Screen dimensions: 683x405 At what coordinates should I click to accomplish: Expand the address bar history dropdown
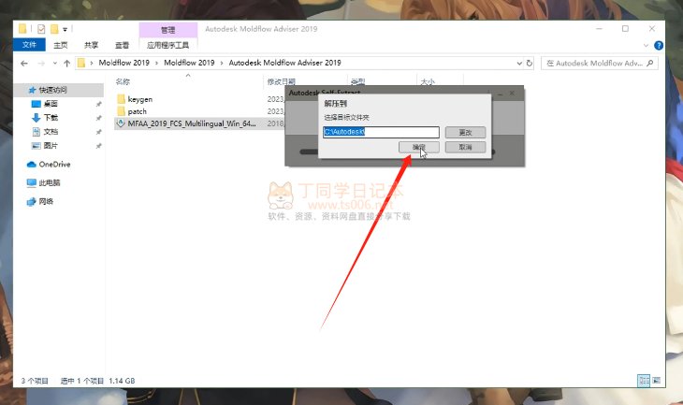[519, 64]
